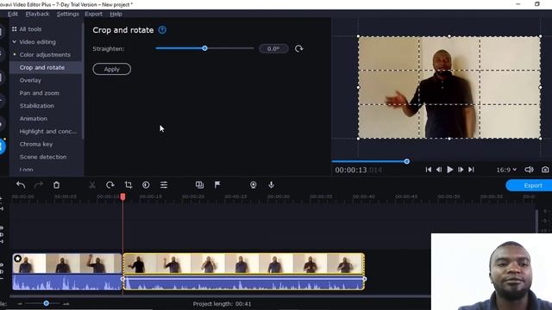Open the Help menu
552x310 pixels.
point(116,14)
